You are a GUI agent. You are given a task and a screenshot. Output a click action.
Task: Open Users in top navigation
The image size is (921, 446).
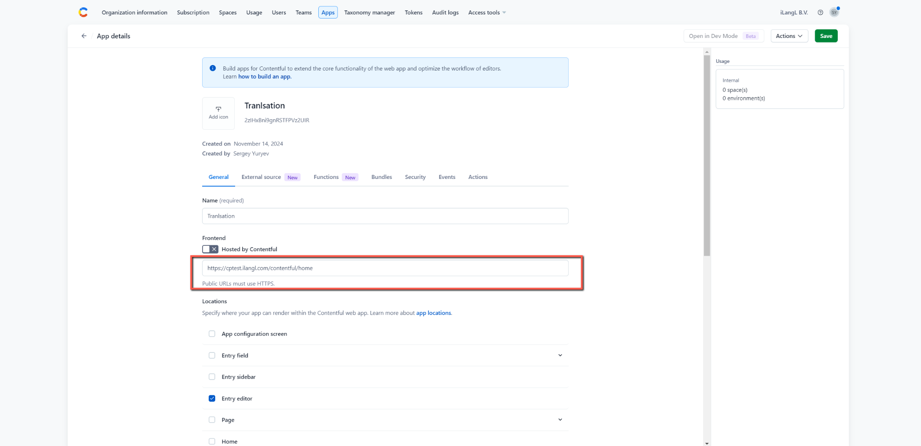click(x=279, y=13)
